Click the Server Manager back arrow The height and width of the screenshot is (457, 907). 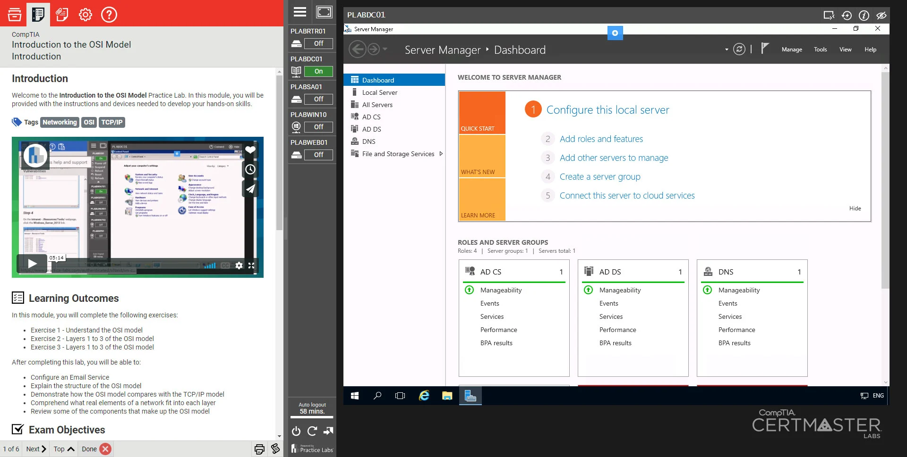357,49
